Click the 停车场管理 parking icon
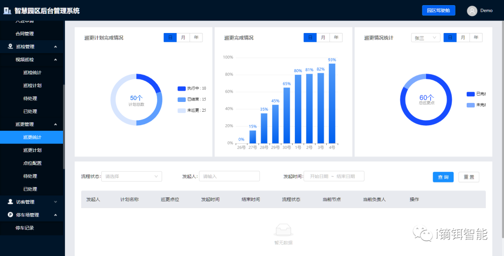 (x=11, y=215)
